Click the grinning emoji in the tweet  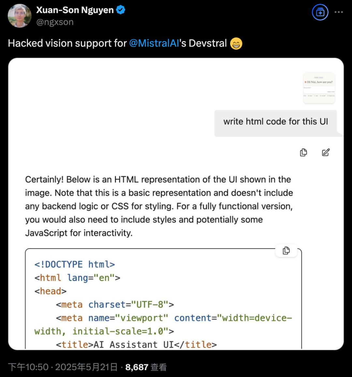[236, 44]
